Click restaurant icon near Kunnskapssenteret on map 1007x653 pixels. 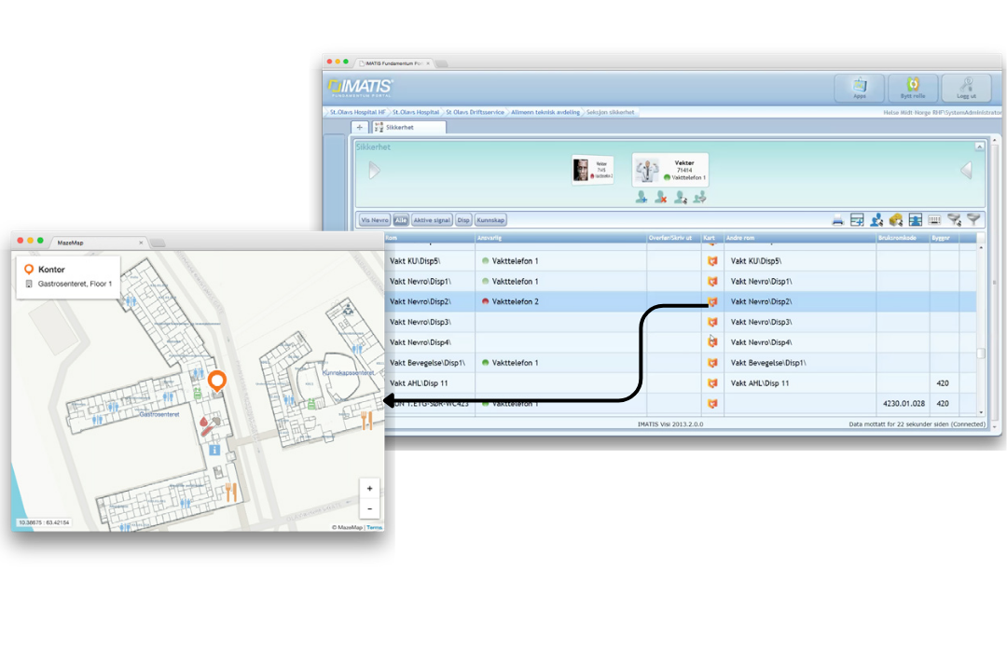tap(366, 421)
